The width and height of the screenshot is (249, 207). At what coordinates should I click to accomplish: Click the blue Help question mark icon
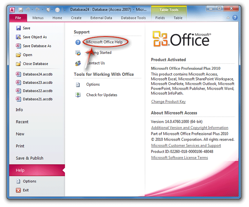[x=235, y=17]
